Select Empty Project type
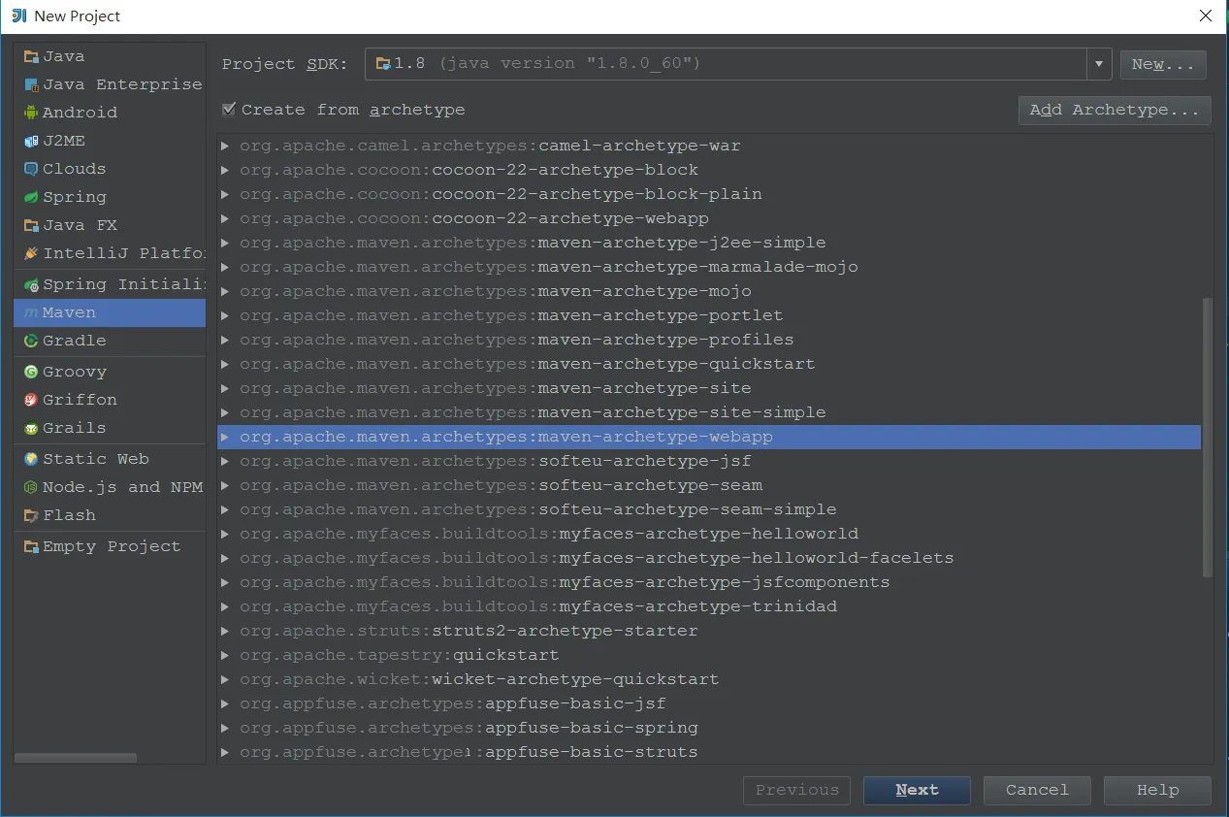Image resolution: width=1229 pixels, height=817 pixels. pos(110,546)
